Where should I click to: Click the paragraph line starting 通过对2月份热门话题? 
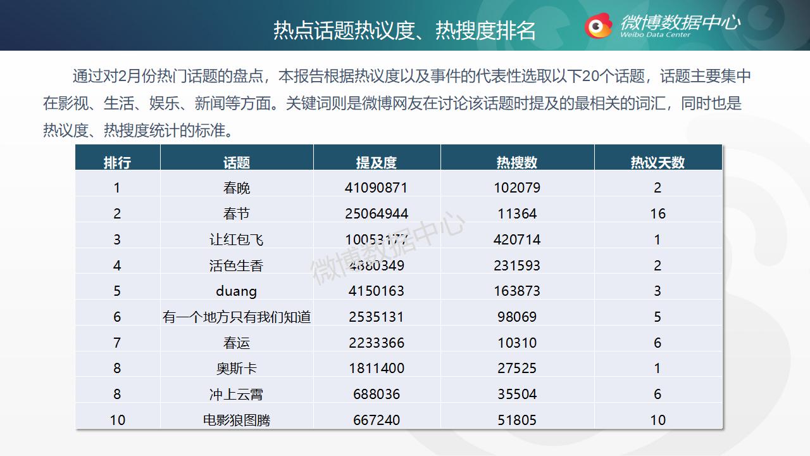pos(411,77)
